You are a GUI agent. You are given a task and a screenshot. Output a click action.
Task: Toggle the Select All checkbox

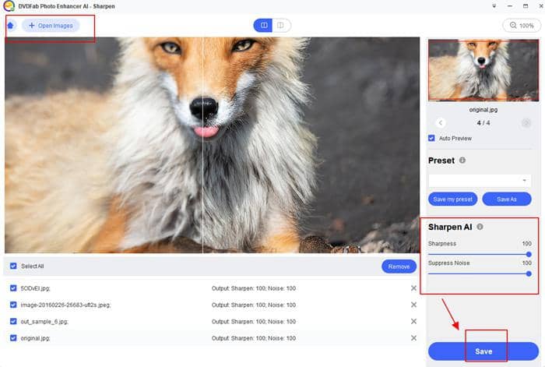click(13, 266)
